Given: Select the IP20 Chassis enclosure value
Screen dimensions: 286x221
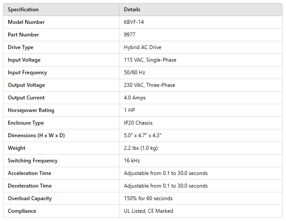Looking at the screenshot, I should (x=138, y=123).
